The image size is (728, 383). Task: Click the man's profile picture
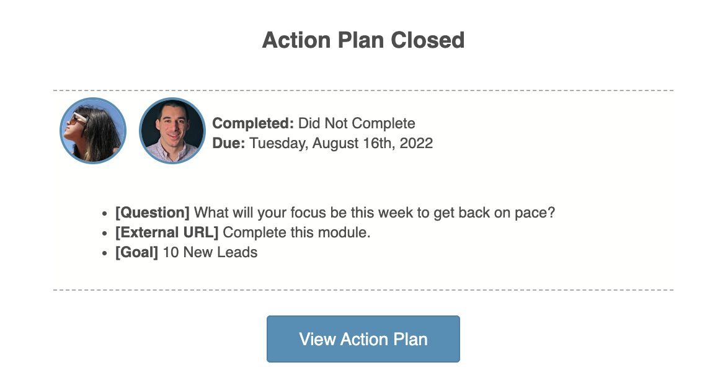point(172,131)
